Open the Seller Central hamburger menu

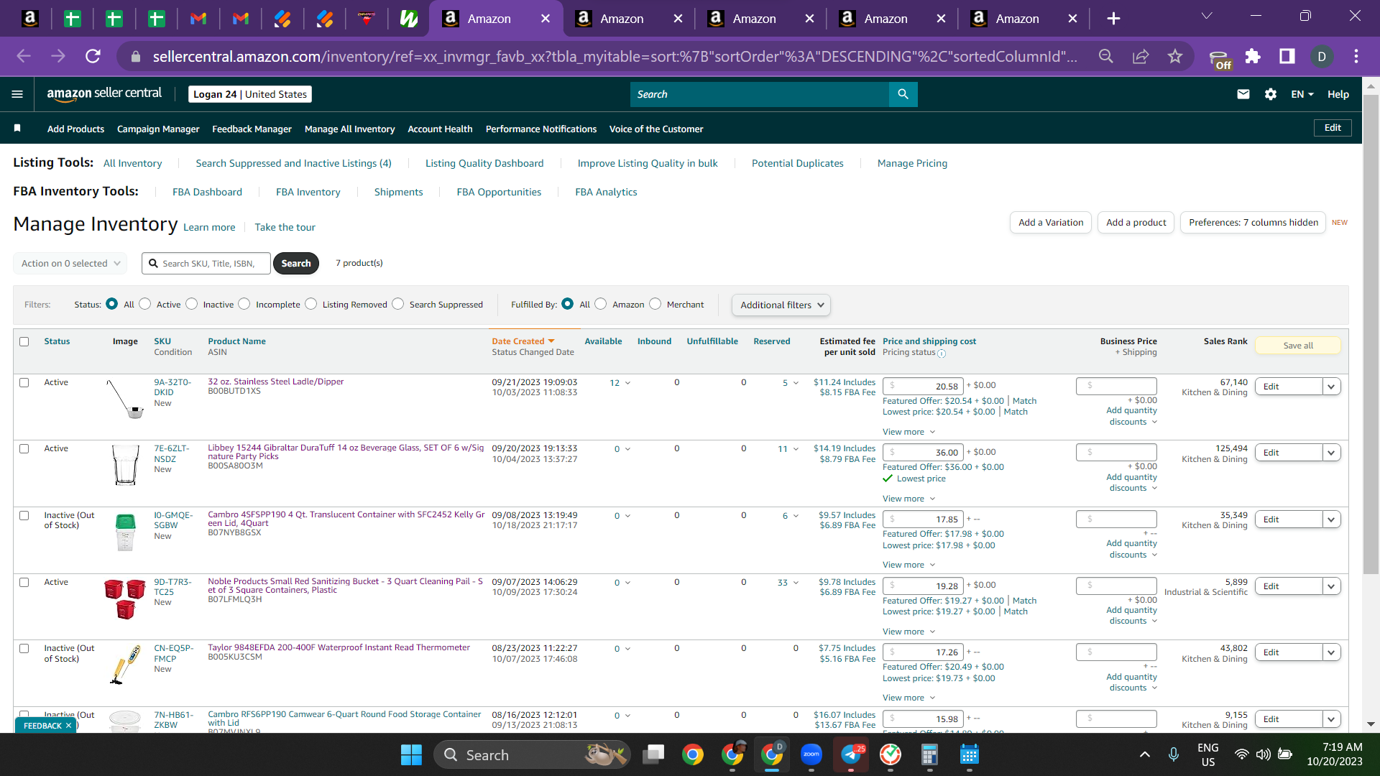(17, 94)
